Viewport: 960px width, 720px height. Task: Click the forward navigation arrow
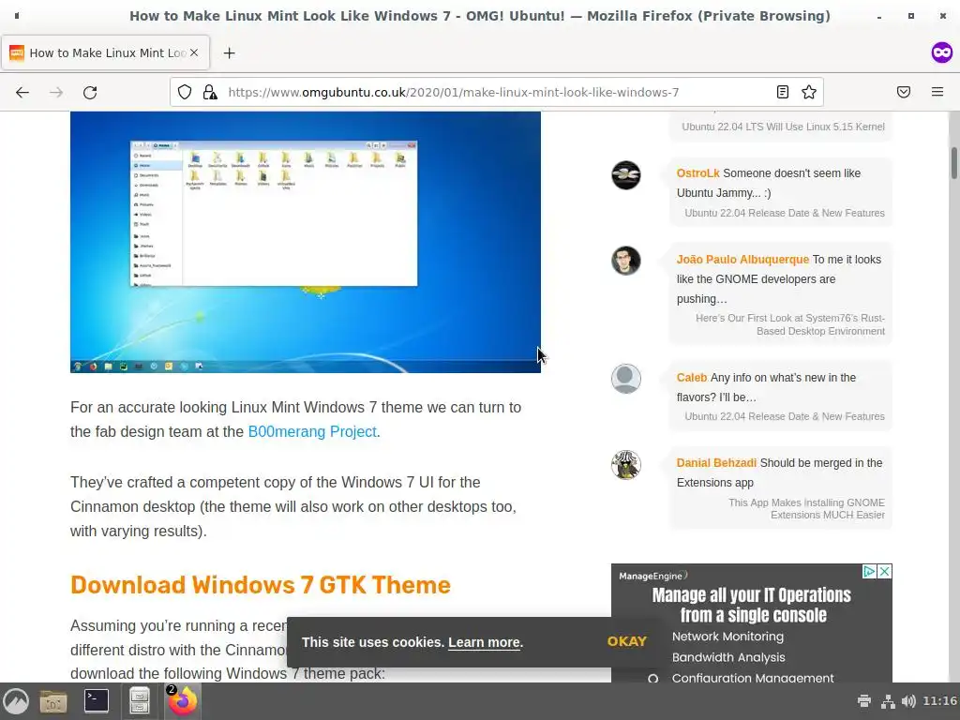coord(56,93)
